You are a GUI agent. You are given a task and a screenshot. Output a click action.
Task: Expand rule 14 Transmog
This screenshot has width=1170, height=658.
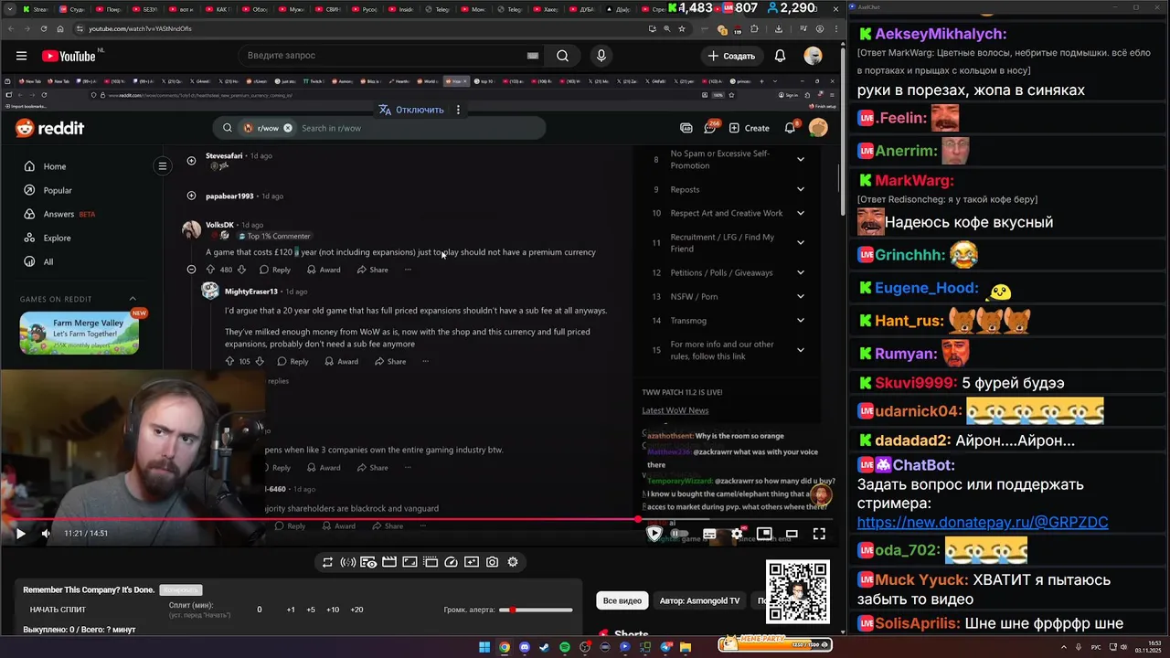point(800,320)
